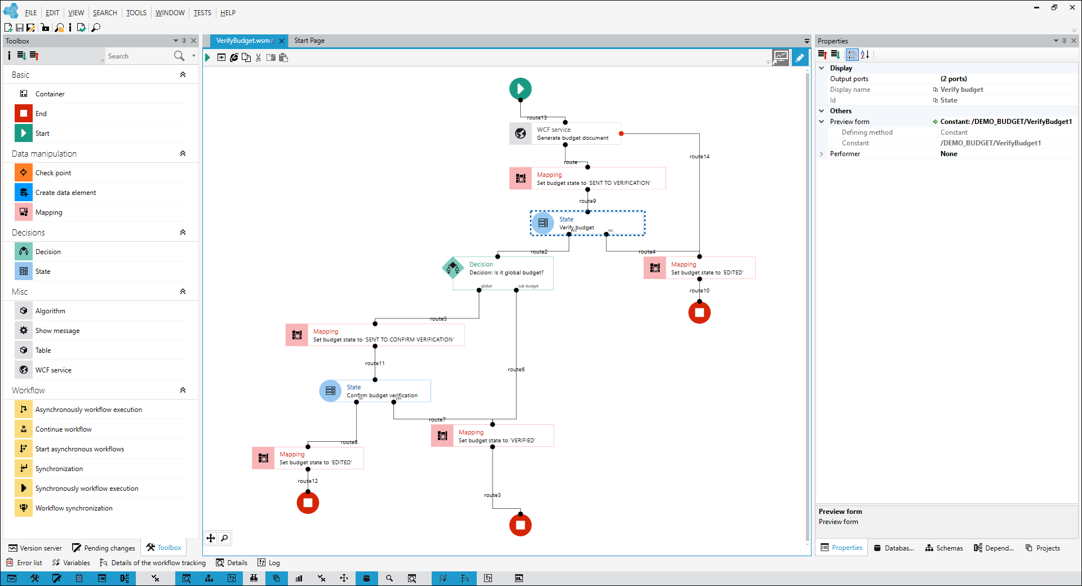Click the Internet Explorer preview icon in editor toolbar

point(233,57)
